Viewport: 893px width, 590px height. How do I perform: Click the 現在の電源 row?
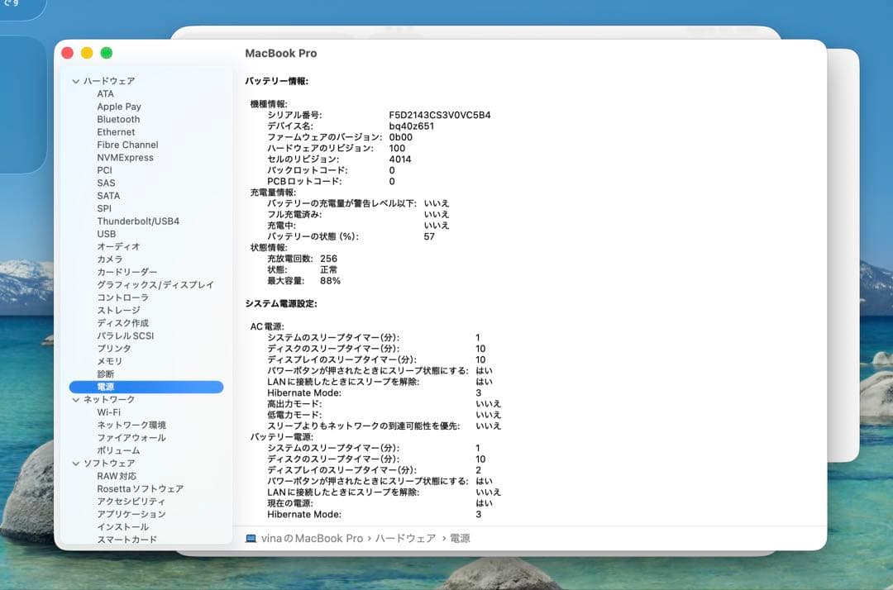[380, 503]
